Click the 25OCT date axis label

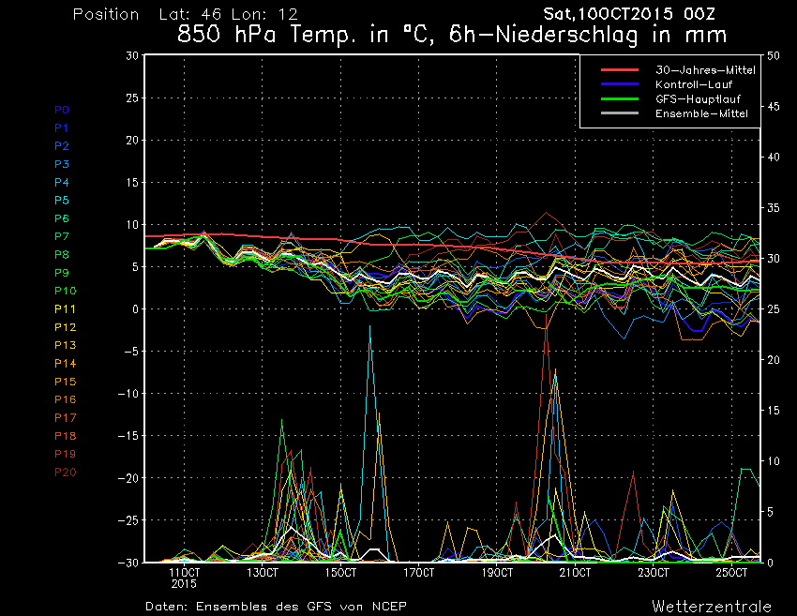click(730, 572)
